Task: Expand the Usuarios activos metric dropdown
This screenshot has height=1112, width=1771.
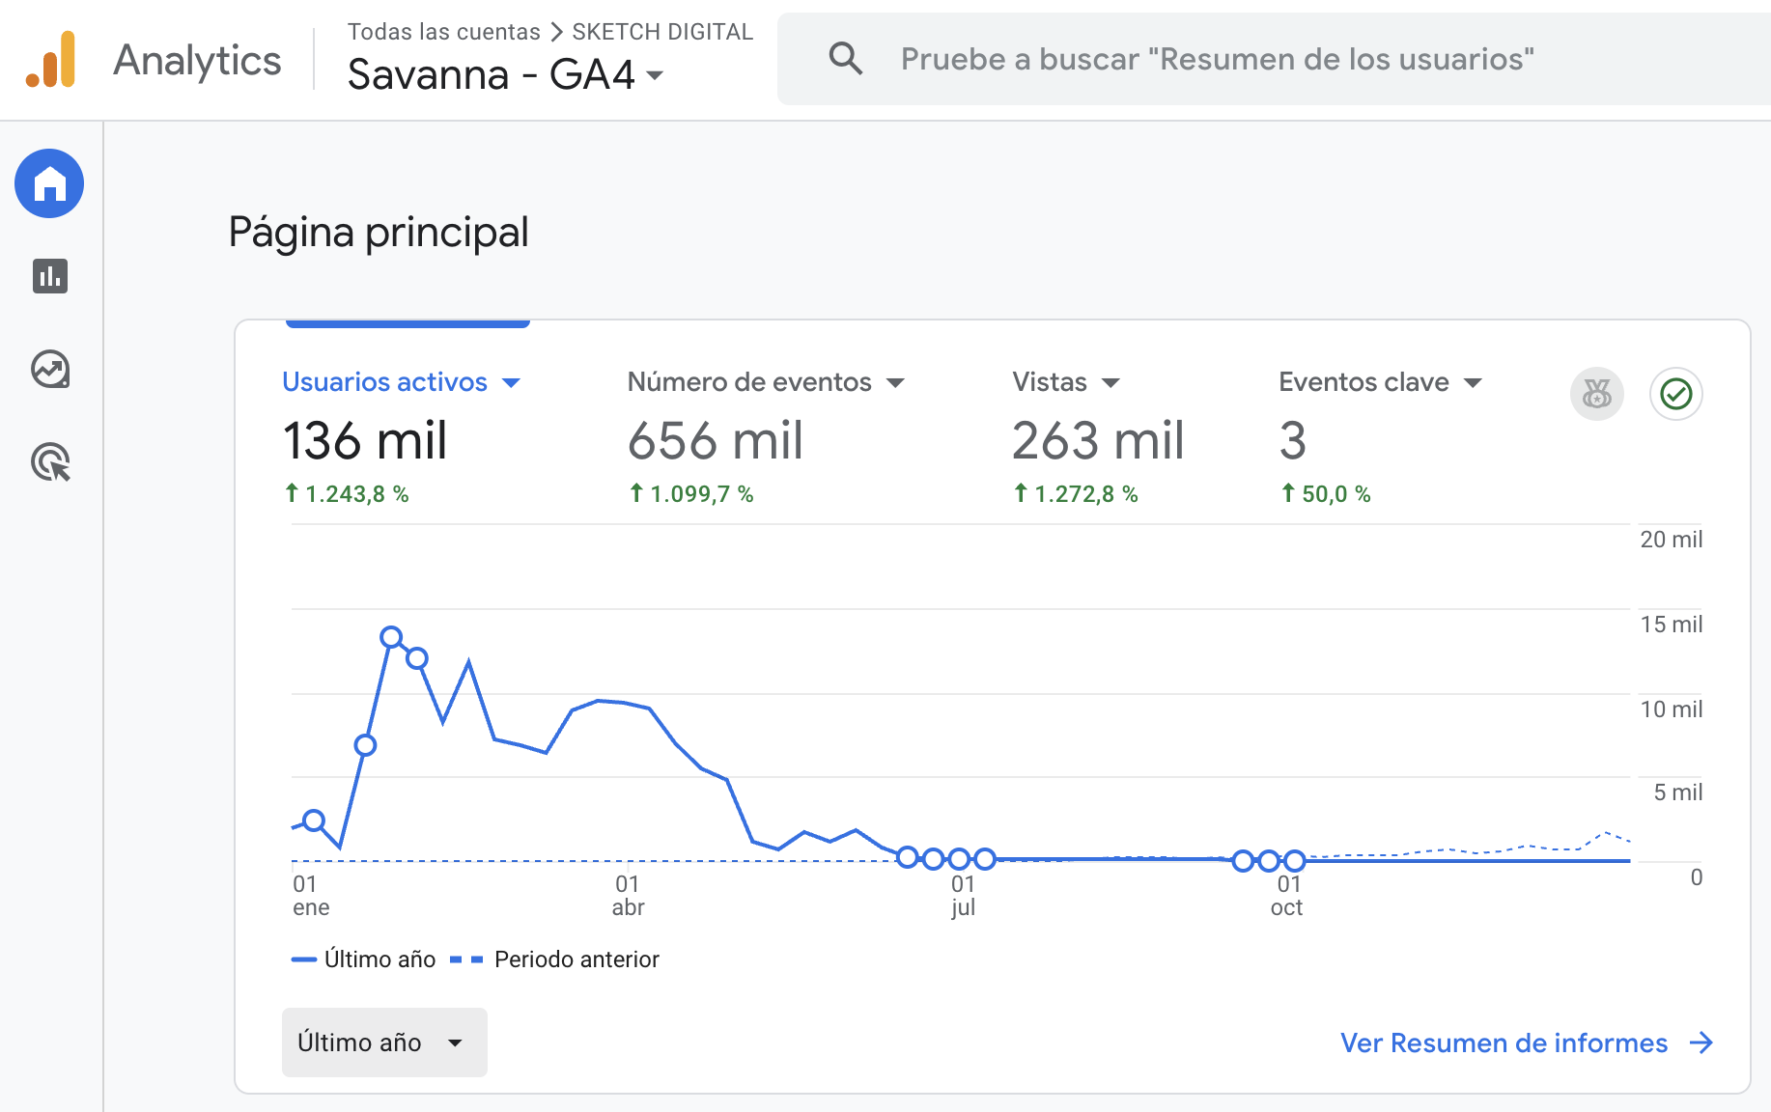Action: tap(512, 383)
